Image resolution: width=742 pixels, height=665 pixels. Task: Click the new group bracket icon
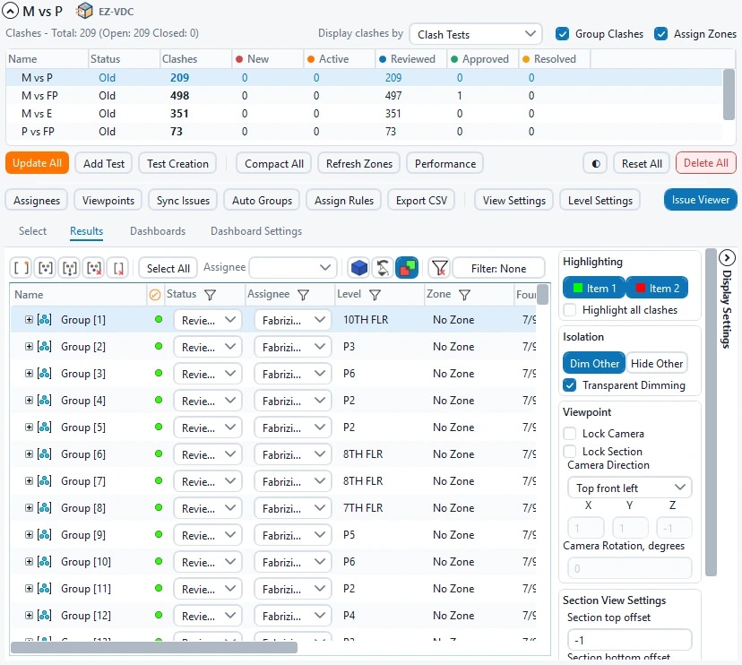[21, 268]
